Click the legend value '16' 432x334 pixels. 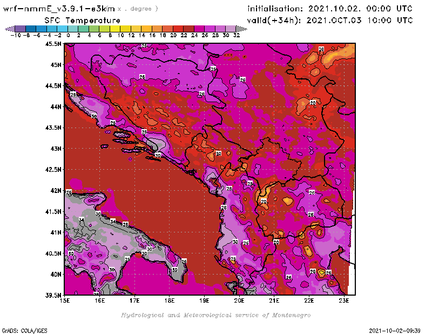[152, 35]
